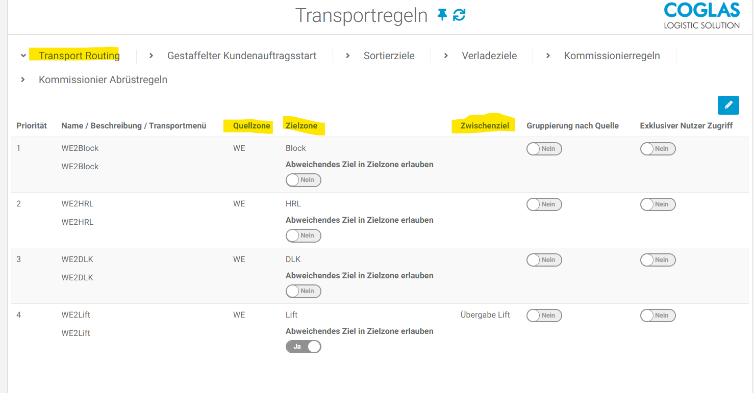Screen dimensions: 754x393
Task: Click the blue pencil edit button
Action: click(728, 105)
